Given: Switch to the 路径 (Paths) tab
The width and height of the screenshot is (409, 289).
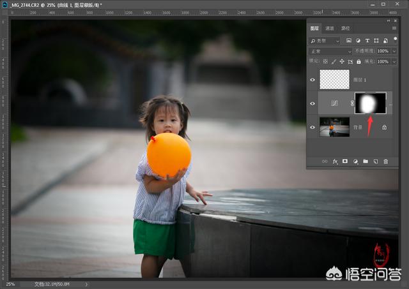Looking at the screenshot, I should pyautogui.click(x=345, y=28).
